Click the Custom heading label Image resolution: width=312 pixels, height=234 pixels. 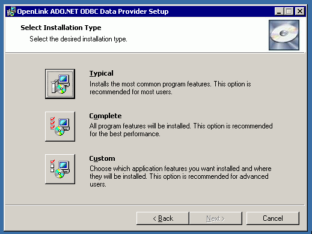pos(102,158)
